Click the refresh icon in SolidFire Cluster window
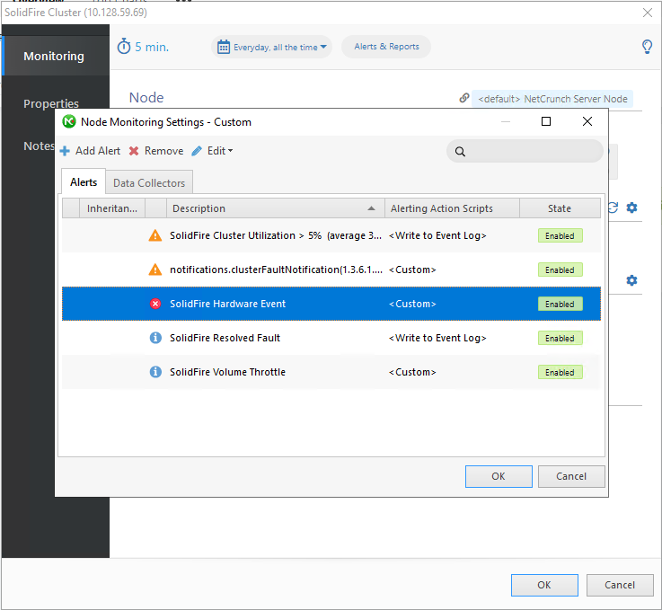Image resolution: width=662 pixels, height=610 pixels. (x=613, y=208)
